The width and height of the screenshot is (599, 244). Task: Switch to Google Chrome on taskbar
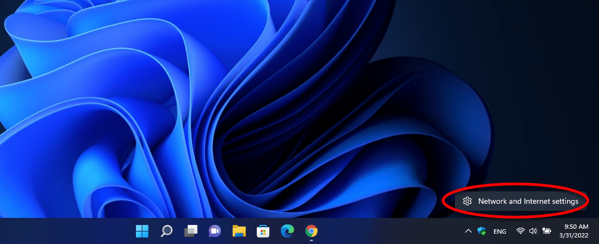click(312, 231)
